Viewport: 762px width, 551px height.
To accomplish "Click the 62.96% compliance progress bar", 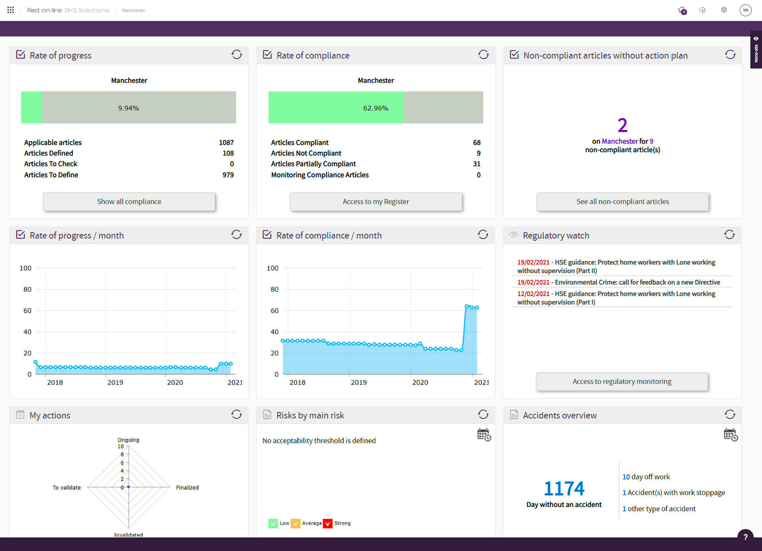I will tap(375, 107).
